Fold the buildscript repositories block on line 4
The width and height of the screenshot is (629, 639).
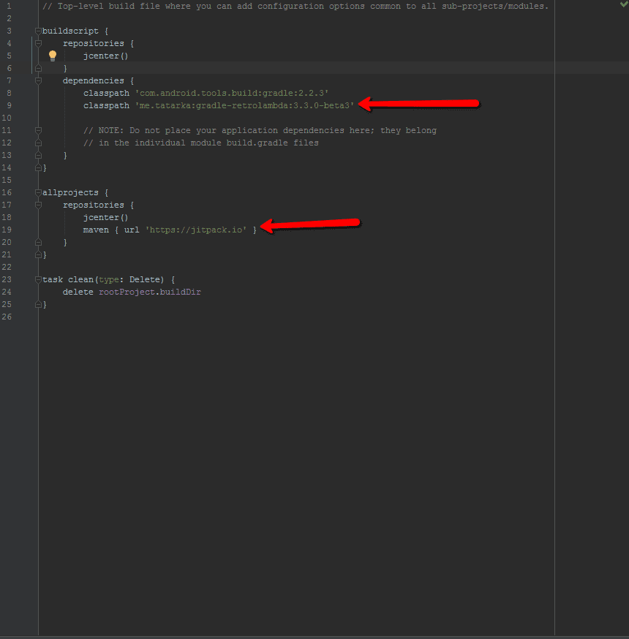[39, 43]
